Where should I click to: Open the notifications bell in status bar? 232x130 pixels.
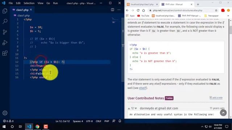[x=120, y=121]
